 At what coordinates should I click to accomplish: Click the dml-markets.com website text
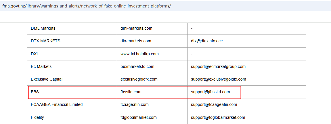136,28
